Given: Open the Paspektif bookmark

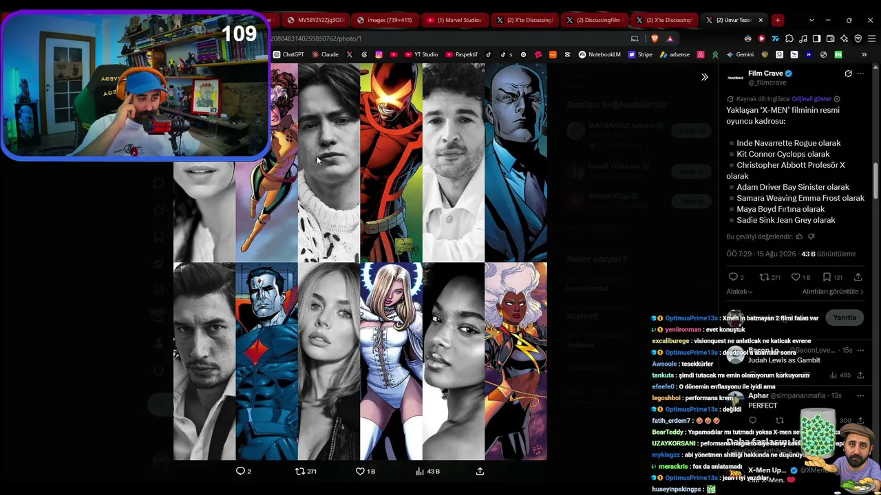Looking at the screenshot, I should click(461, 54).
